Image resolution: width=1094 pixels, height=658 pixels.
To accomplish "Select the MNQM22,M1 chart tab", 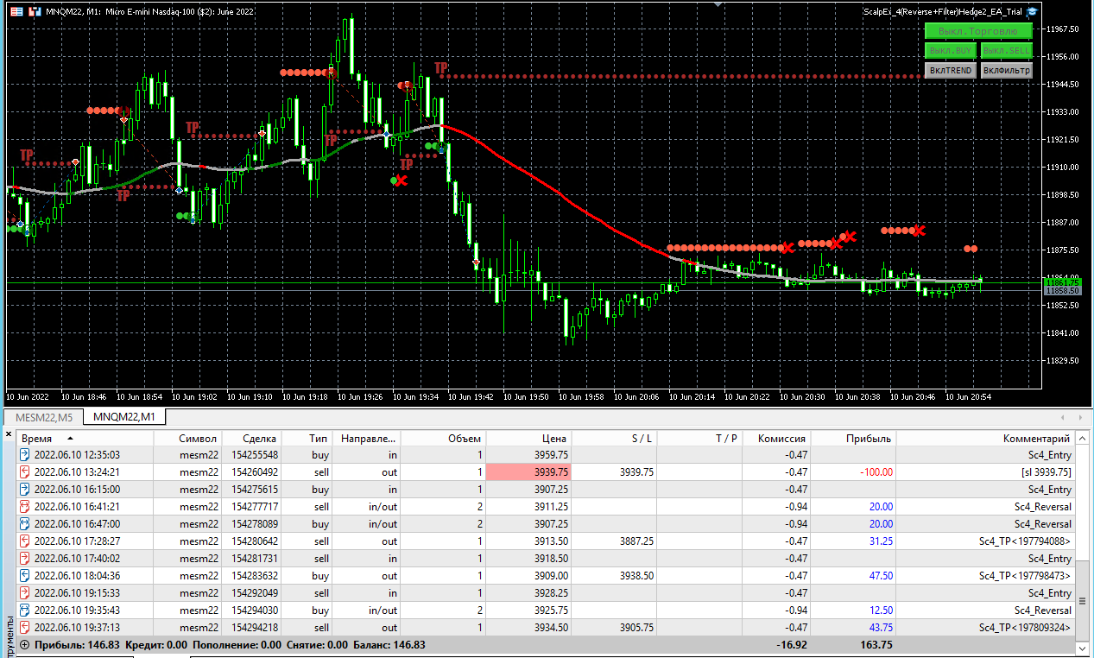I will pyautogui.click(x=124, y=418).
